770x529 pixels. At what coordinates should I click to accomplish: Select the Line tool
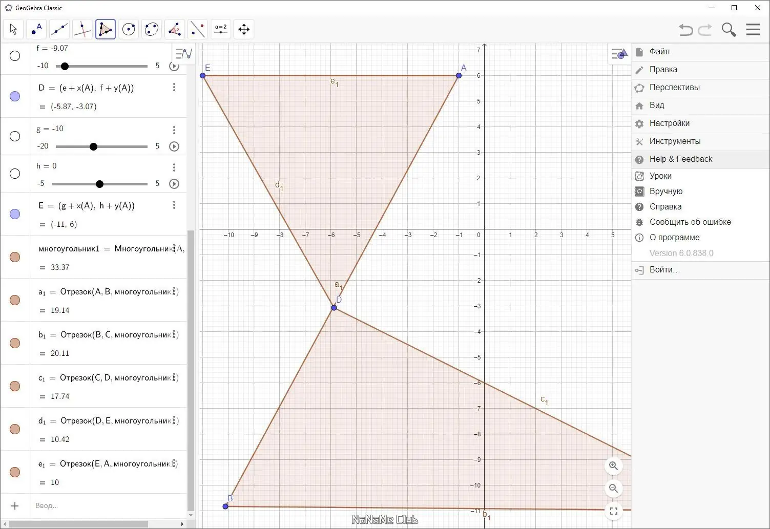[x=59, y=29]
